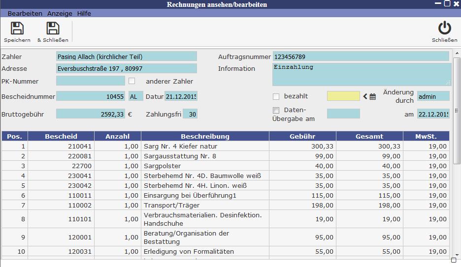Select the Sargpolster row description

[x=205, y=166]
